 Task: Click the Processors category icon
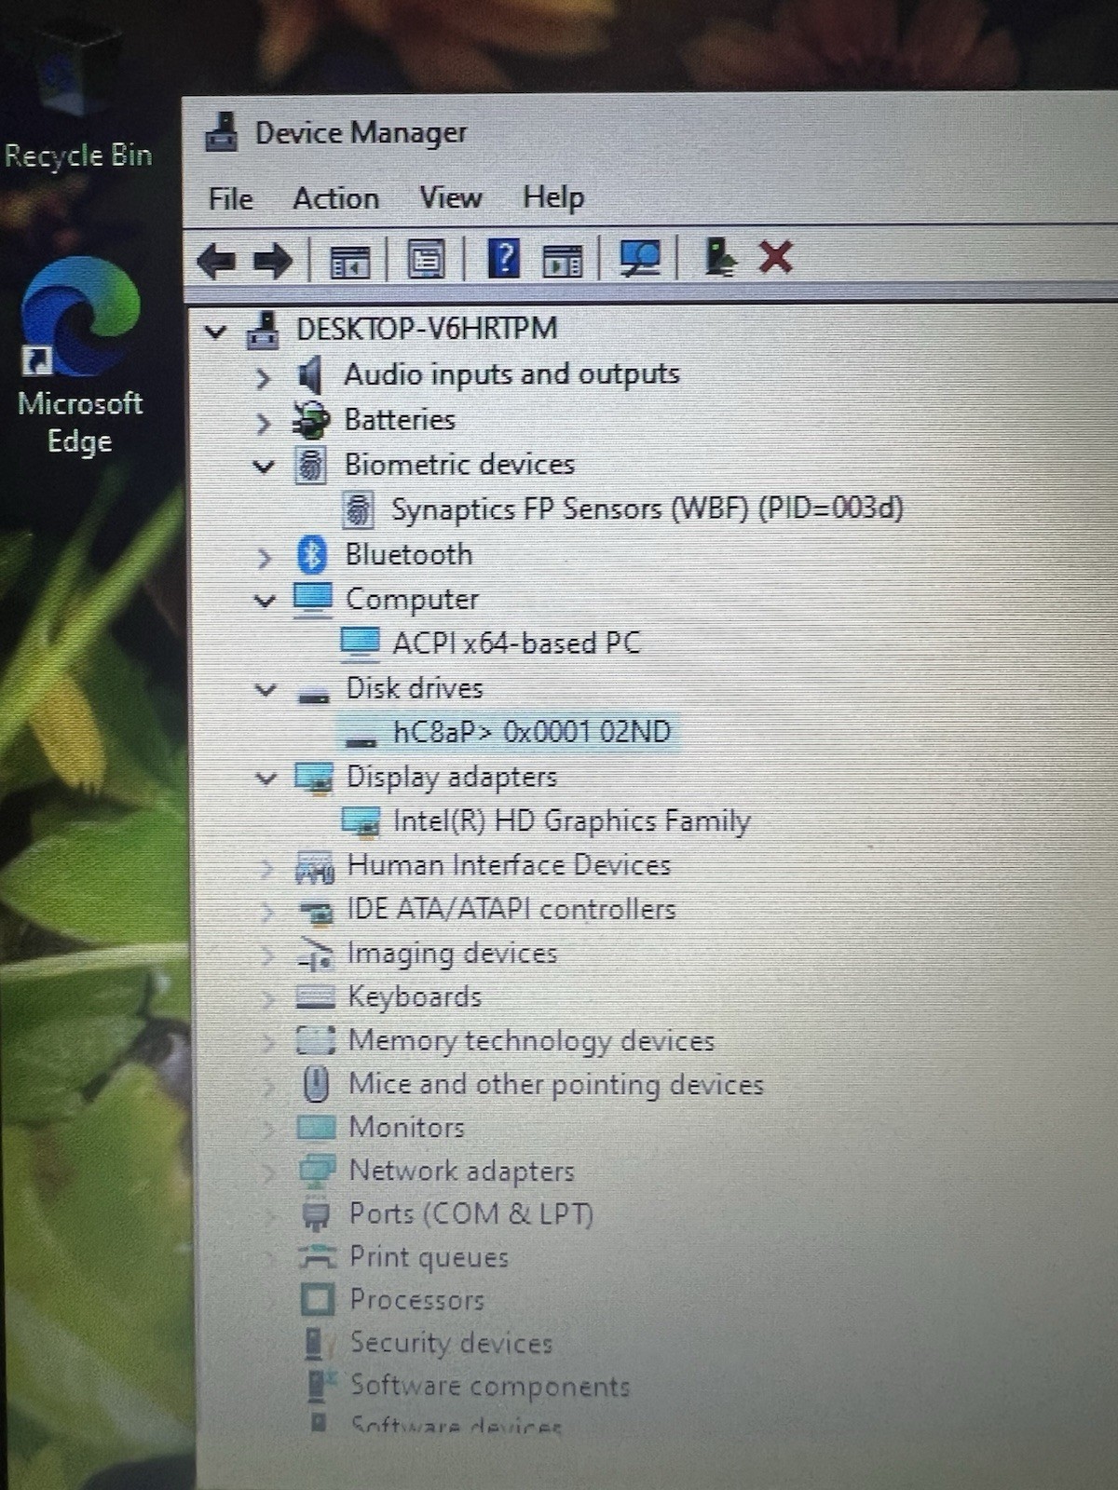[x=318, y=1299]
